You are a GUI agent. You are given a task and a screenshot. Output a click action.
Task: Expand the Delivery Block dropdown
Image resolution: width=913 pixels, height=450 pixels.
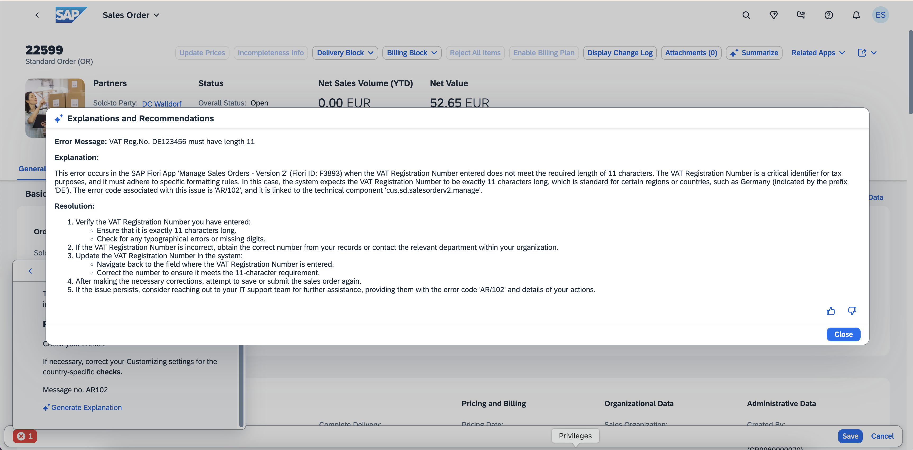point(345,53)
